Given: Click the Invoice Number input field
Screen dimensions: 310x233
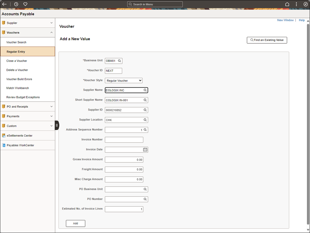Looking at the screenshot, I should (x=124, y=140).
